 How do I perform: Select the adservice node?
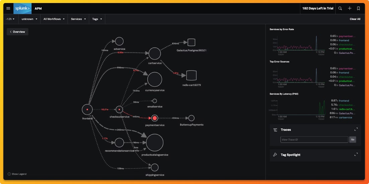(119, 41)
